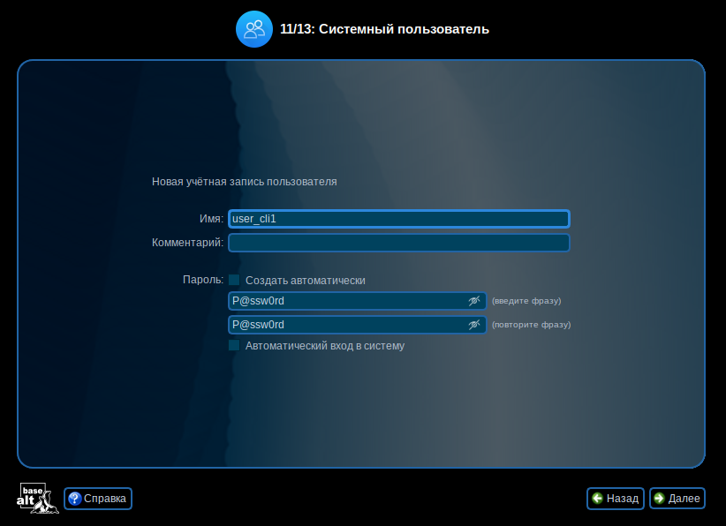Click the blue question mark icon on Справка
The height and width of the screenshot is (526, 726).
73,499
